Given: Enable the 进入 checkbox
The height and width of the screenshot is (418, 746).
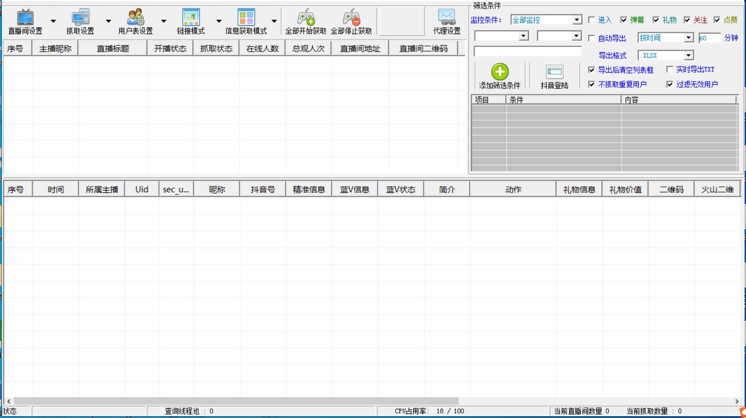Looking at the screenshot, I should point(591,20).
